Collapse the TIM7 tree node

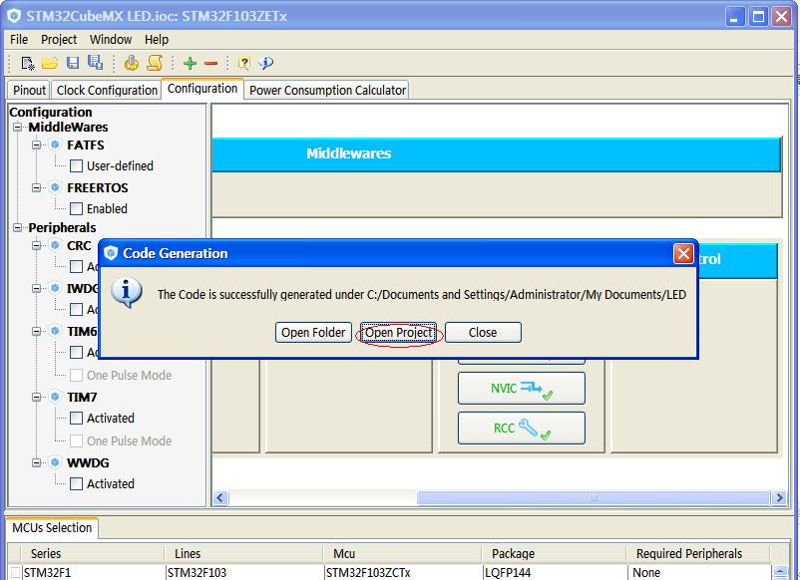coord(36,397)
